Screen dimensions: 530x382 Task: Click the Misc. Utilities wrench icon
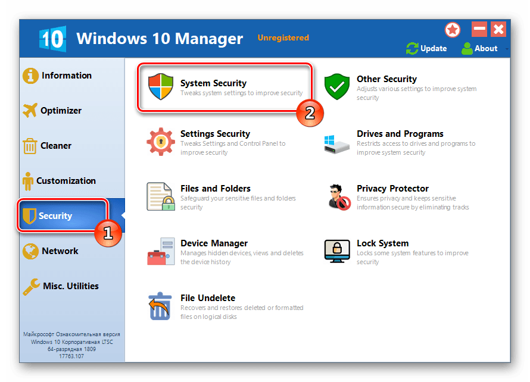pos(32,286)
